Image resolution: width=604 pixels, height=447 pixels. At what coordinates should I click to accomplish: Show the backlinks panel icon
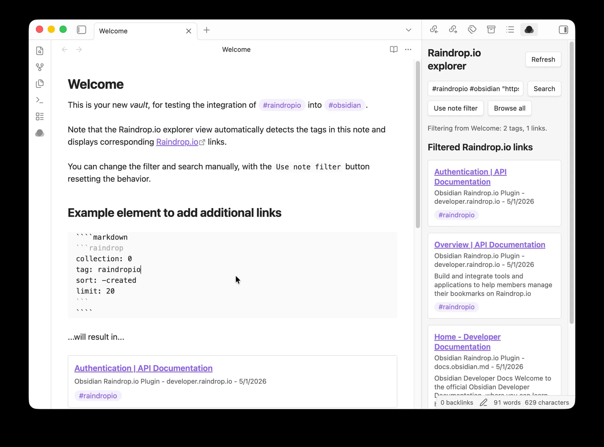(434, 30)
